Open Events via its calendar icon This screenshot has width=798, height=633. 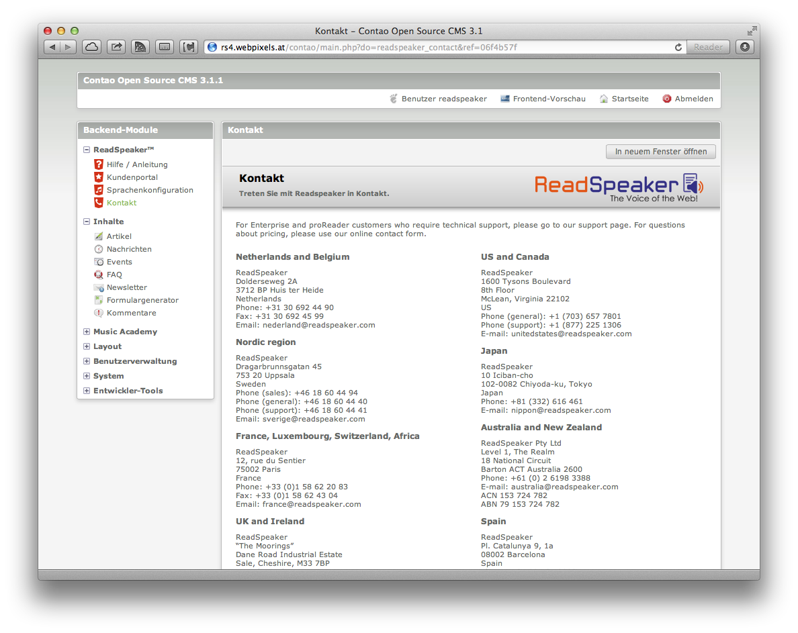99,262
